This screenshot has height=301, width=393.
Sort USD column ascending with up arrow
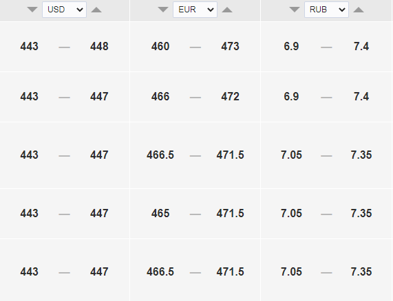96,10
